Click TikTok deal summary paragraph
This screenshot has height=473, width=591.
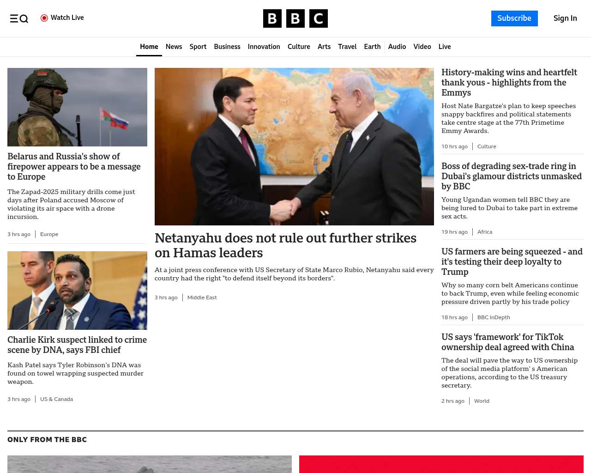(509, 373)
